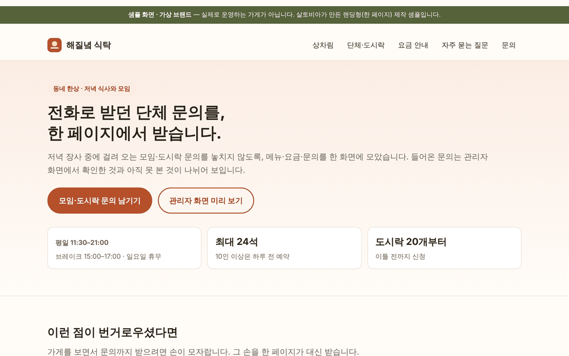
Task: Click 모임·도시락 문의 남기기 button
Action: (x=100, y=200)
